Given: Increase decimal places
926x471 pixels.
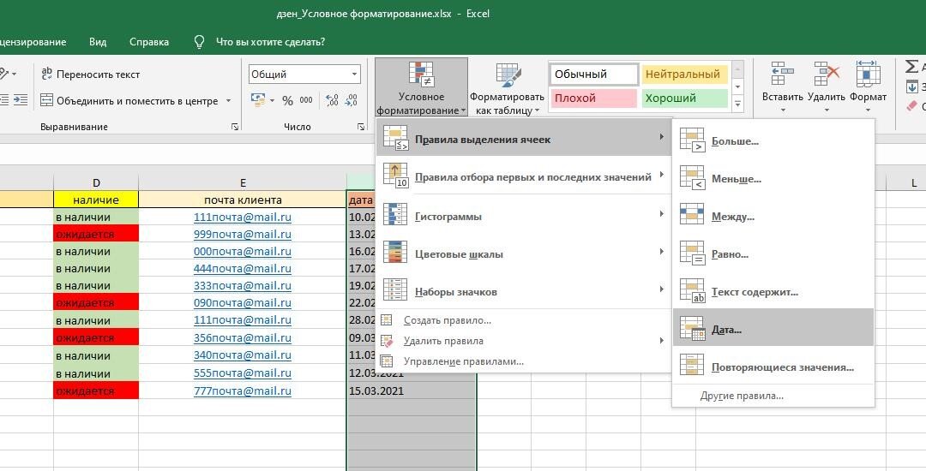Looking at the screenshot, I should 332,100.
